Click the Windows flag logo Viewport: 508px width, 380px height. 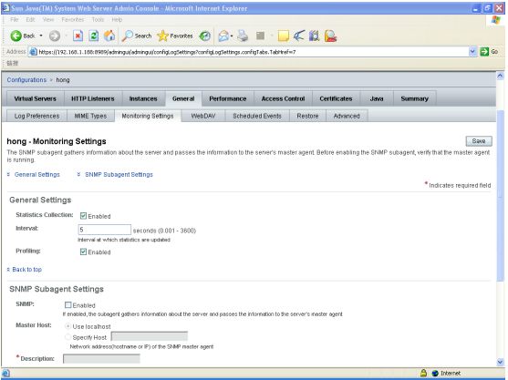coord(496,20)
